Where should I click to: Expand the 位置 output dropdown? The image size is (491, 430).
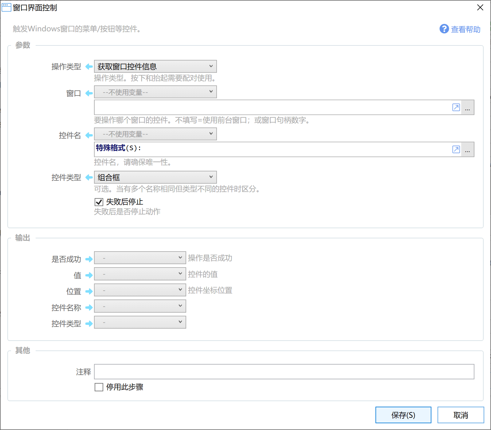(140, 290)
